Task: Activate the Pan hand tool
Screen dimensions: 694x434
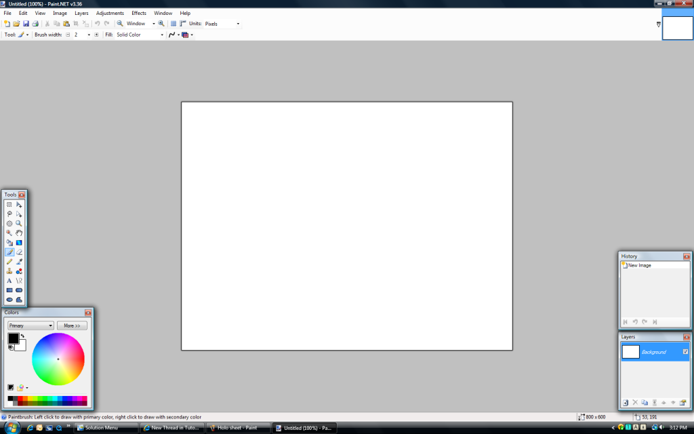Action: tap(19, 233)
